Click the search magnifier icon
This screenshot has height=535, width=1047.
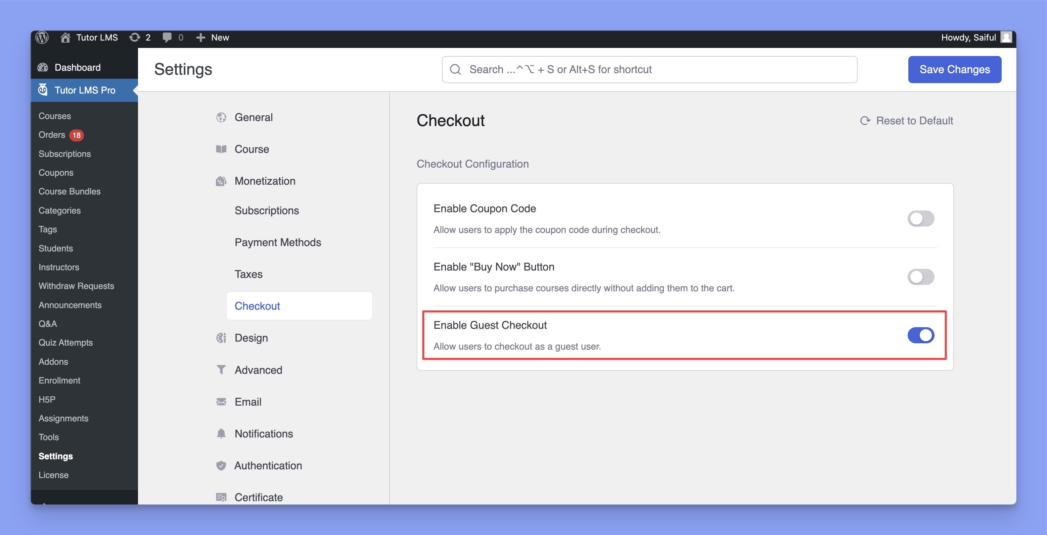[455, 69]
